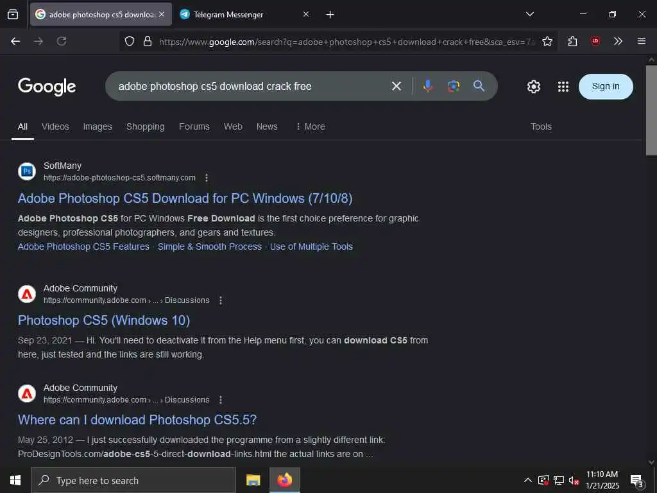Switch to Images results tab
Screen dimensions: 657x493
coord(98,126)
